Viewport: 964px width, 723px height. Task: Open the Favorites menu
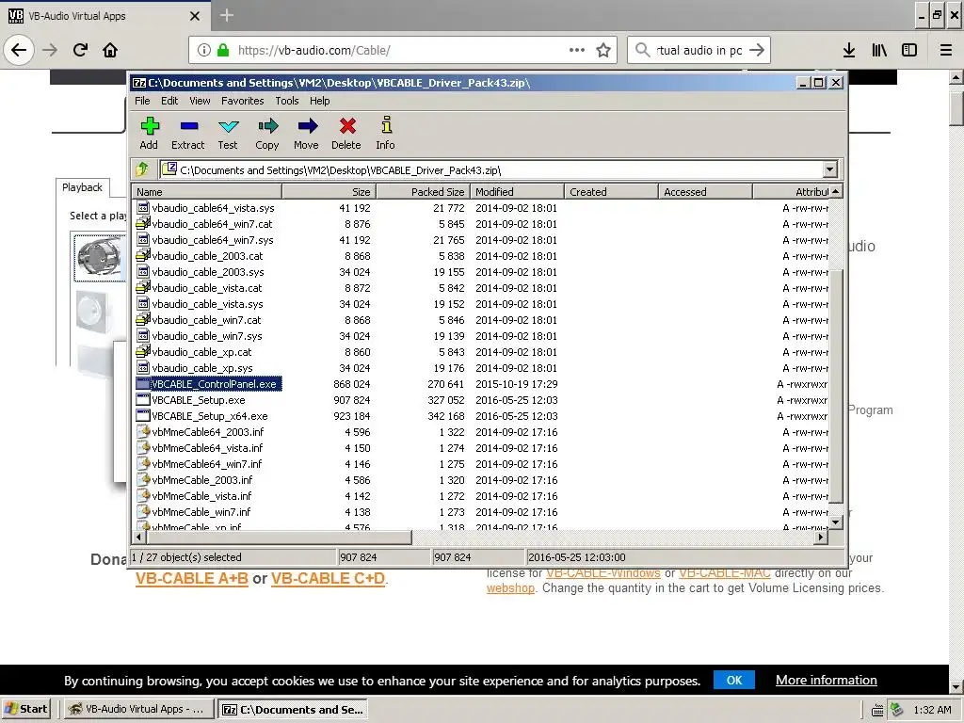click(x=242, y=101)
